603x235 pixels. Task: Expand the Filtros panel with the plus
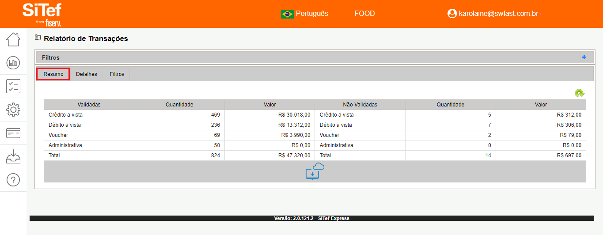584,57
